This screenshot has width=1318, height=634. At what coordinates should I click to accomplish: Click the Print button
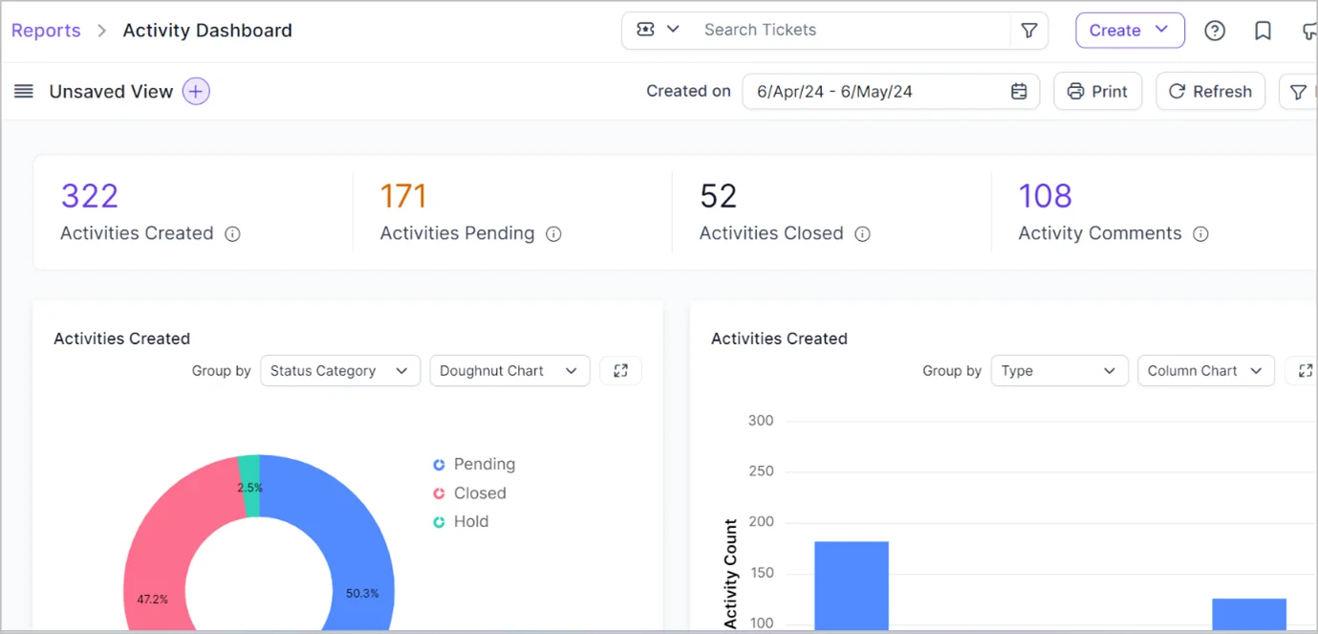[1097, 91]
